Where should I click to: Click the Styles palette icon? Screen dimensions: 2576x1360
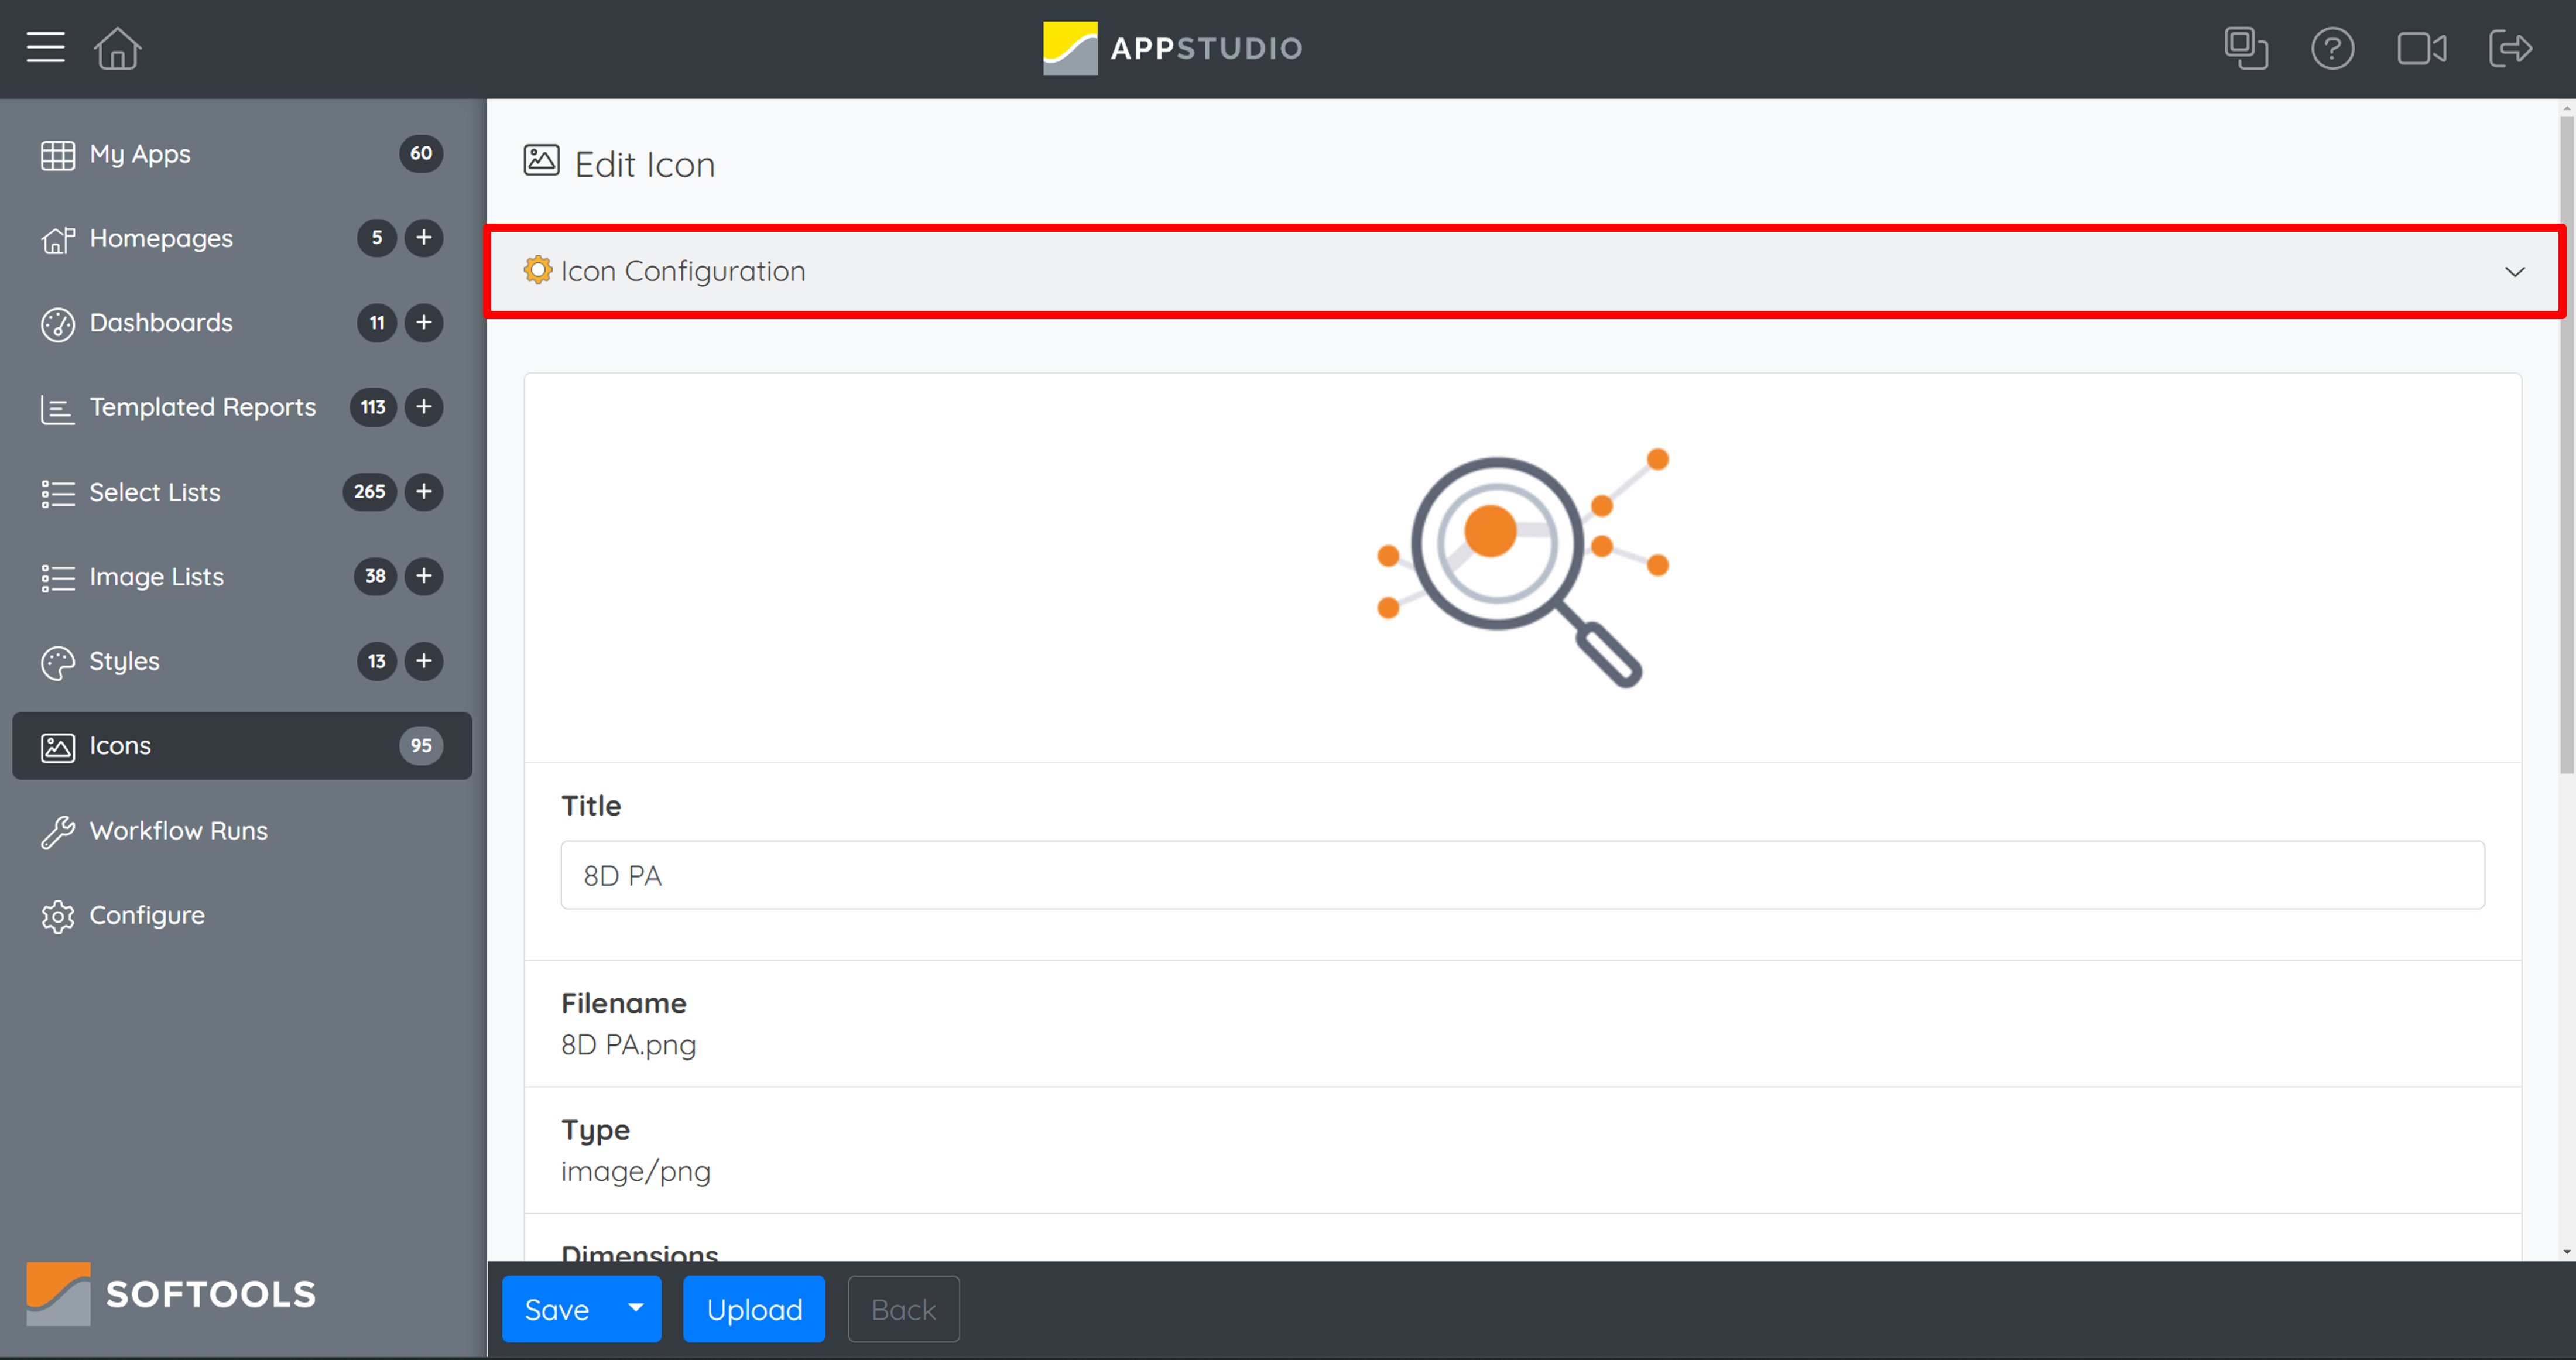[58, 663]
